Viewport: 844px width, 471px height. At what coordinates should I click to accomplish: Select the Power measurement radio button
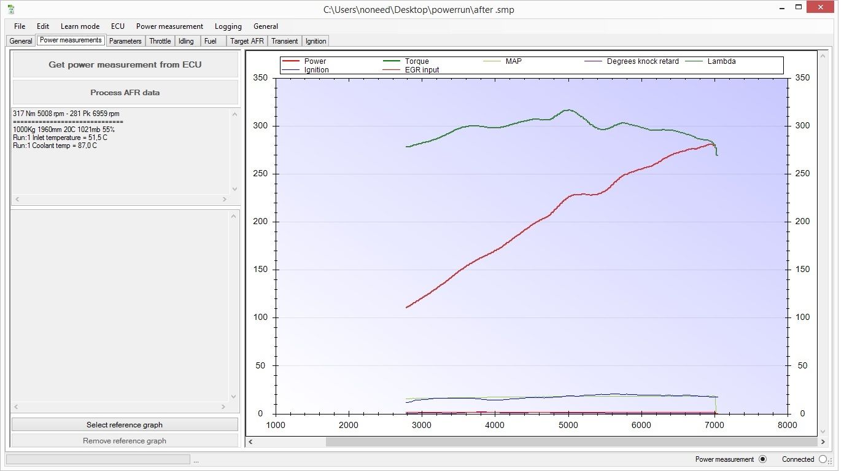coord(763,459)
